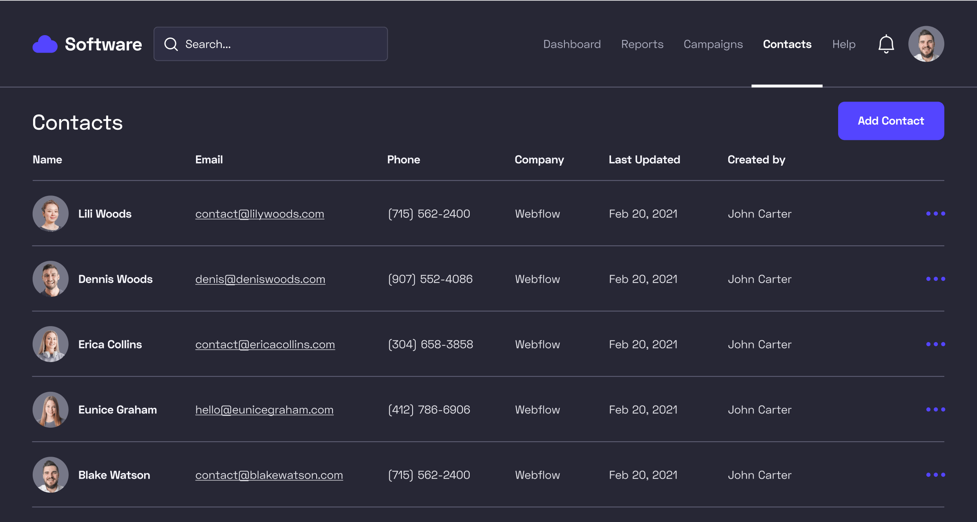Open actions menu for Erica Collins
Viewport: 977px width, 522px height.
click(x=935, y=344)
